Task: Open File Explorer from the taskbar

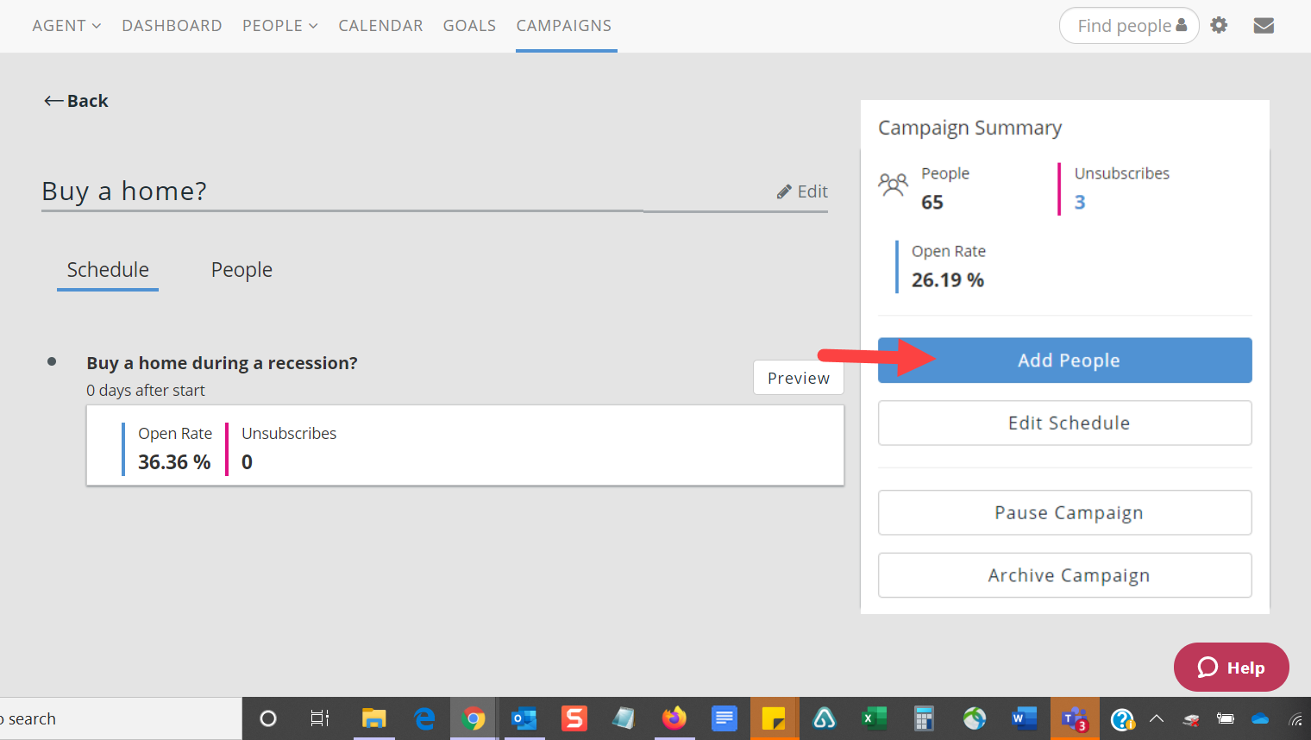Action: pyautogui.click(x=373, y=718)
